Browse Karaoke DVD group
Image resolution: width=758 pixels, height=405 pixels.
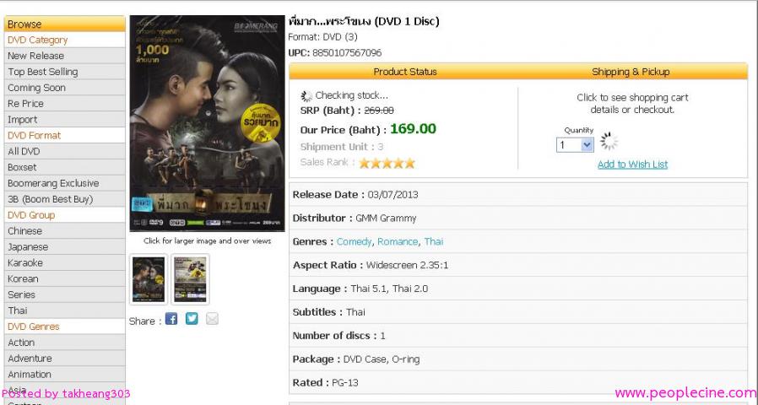click(x=65, y=263)
